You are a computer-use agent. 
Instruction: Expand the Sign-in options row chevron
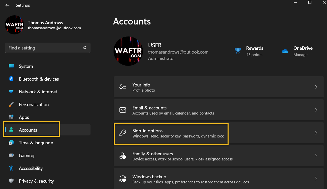coord(316,133)
